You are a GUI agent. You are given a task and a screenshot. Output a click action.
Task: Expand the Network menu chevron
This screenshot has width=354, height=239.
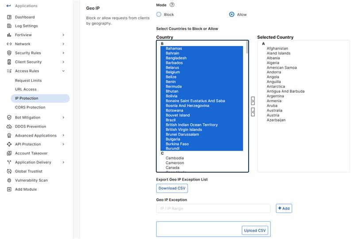click(x=63, y=44)
